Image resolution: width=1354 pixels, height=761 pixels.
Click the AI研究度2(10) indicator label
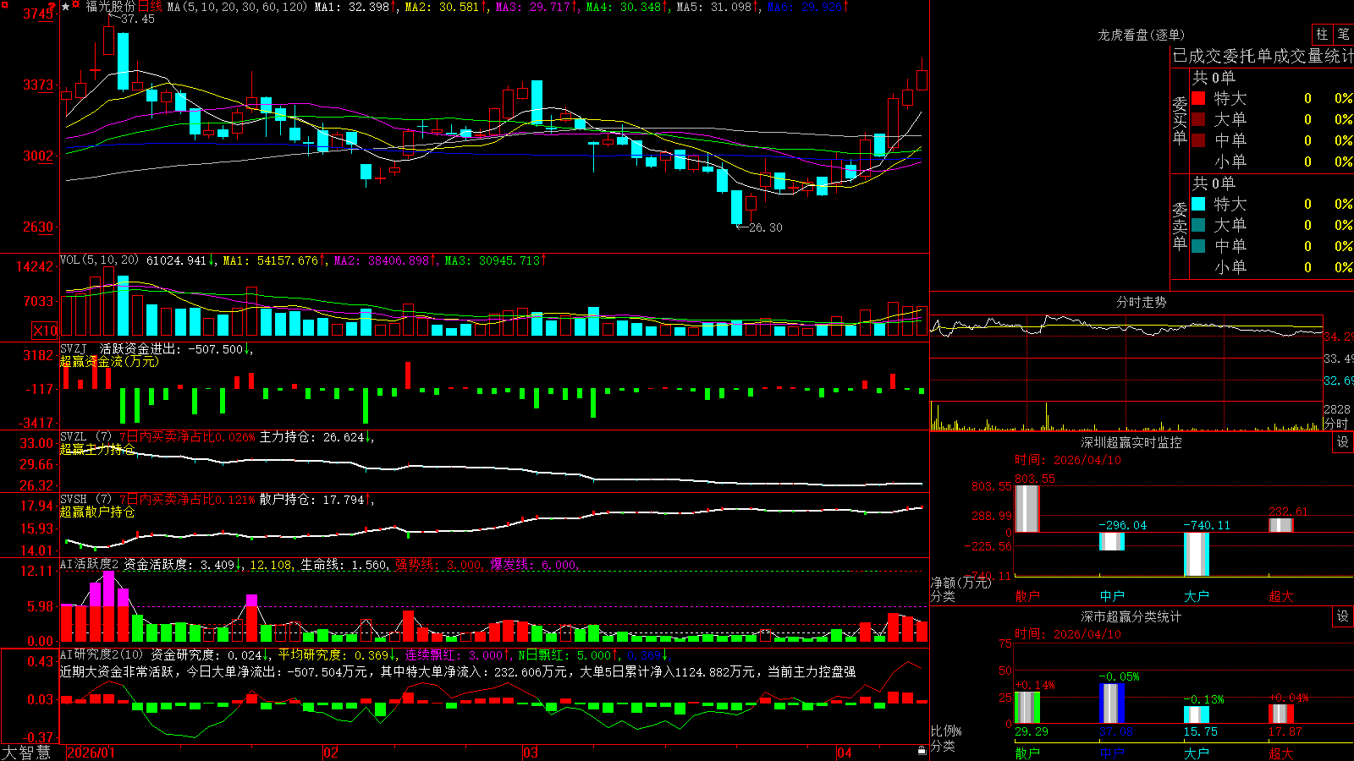tap(102, 654)
